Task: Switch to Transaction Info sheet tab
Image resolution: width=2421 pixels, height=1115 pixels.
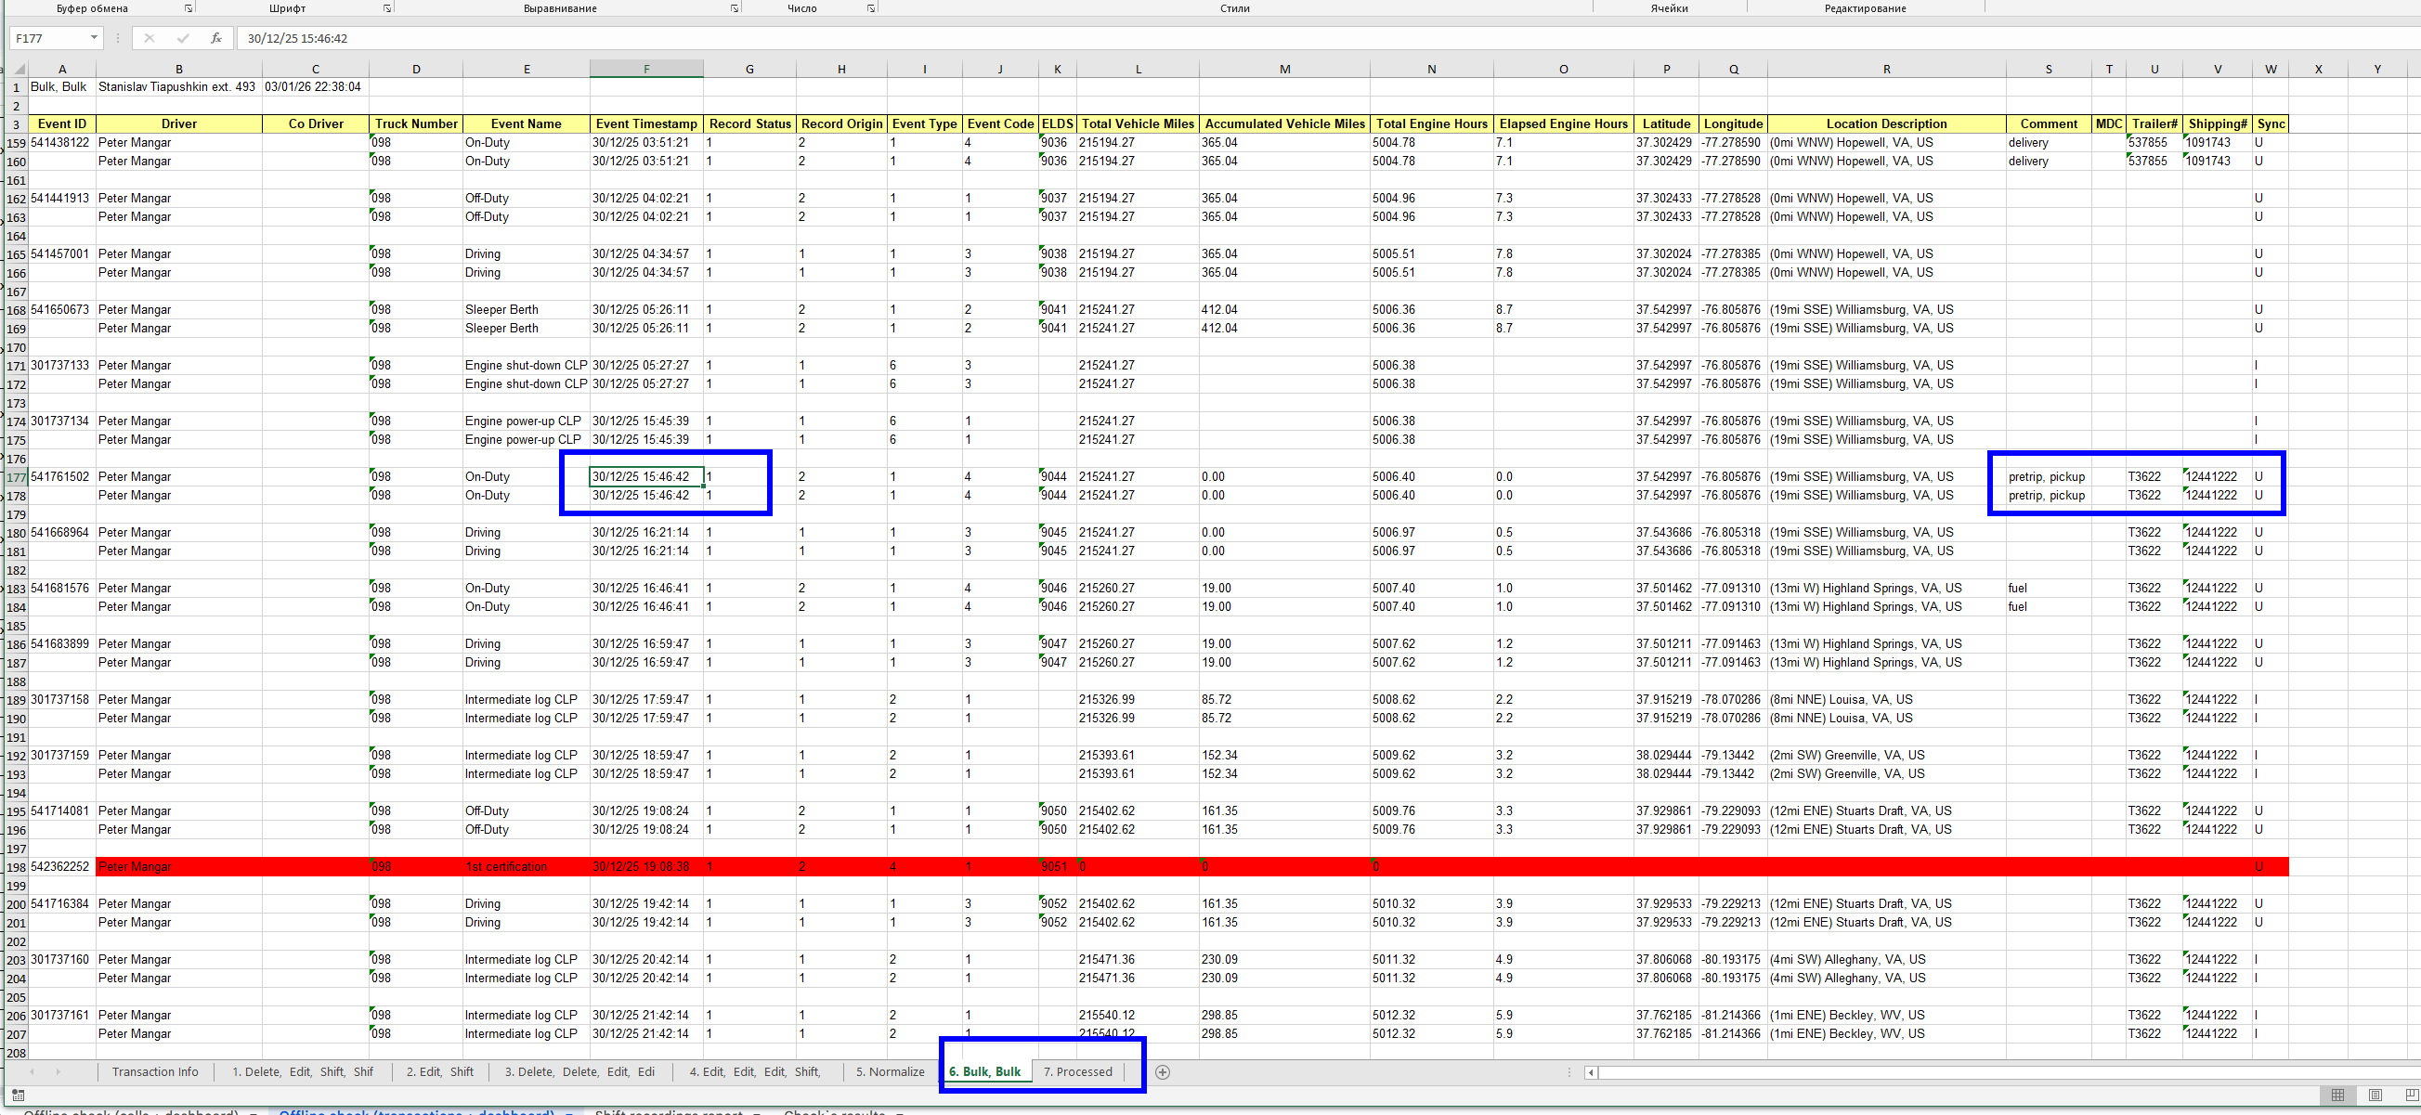Action: click(x=155, y=1071)
